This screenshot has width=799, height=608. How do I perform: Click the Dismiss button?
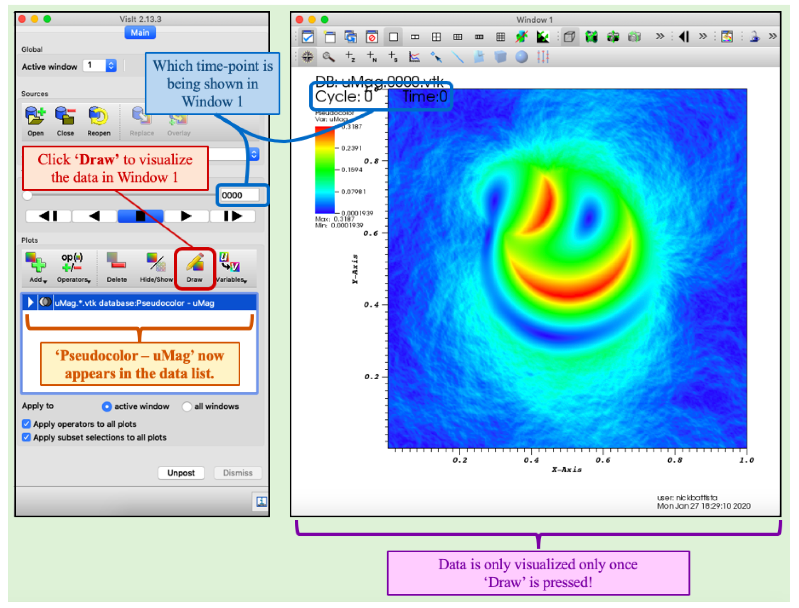238,473
